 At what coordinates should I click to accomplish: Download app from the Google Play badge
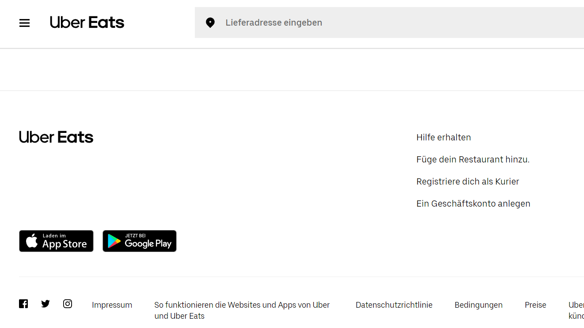pos(140,241)
